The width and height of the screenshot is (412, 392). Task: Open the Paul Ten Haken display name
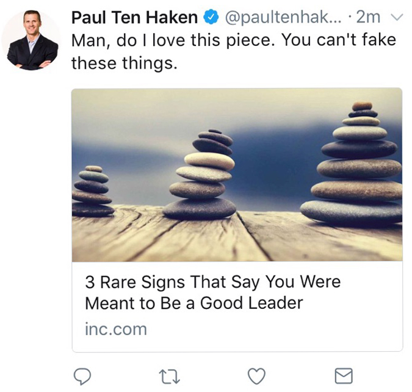tap(134, 17)
